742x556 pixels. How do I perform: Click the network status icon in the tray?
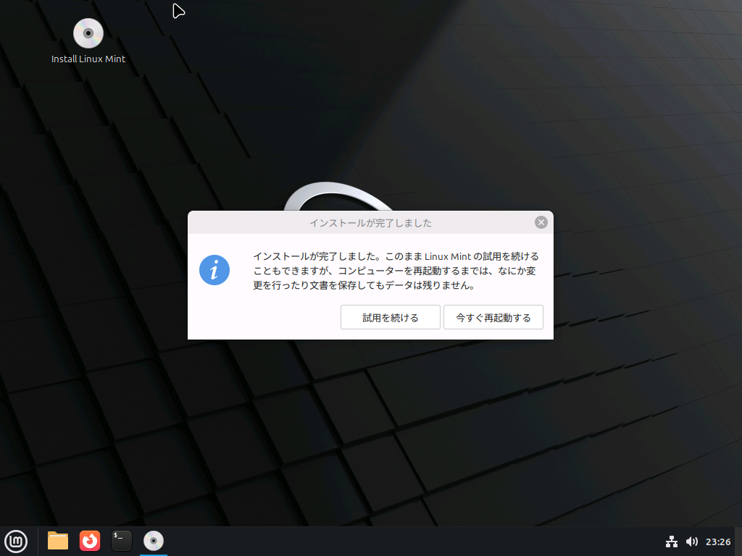tap(672, 541)
